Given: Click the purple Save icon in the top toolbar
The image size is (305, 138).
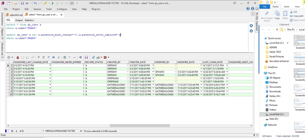Looking at the screenshot, I should point(22,3).
